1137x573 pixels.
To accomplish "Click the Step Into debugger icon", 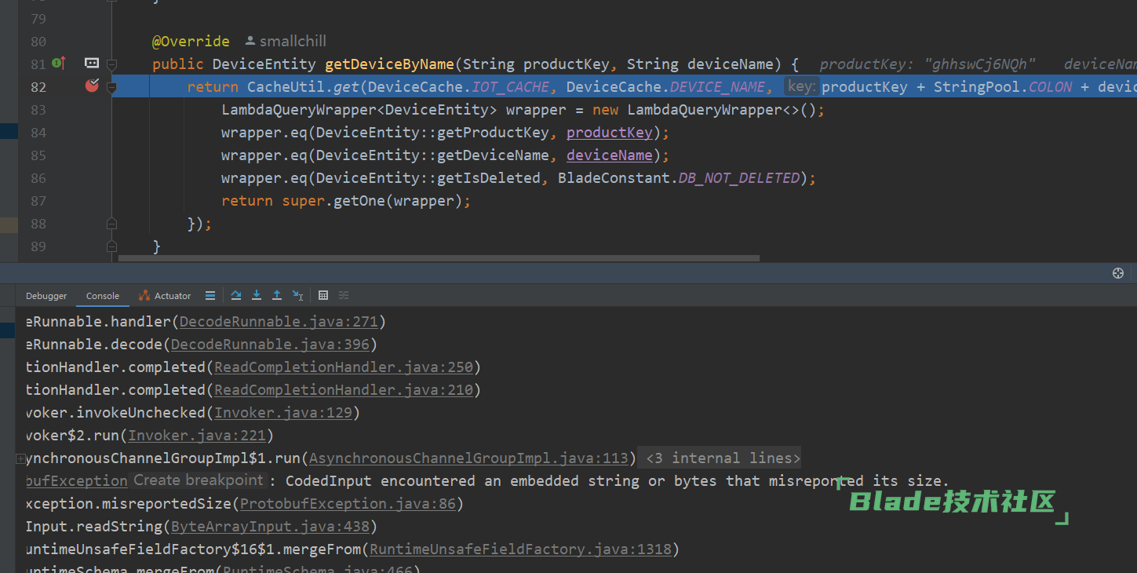I will click(257, 295).
